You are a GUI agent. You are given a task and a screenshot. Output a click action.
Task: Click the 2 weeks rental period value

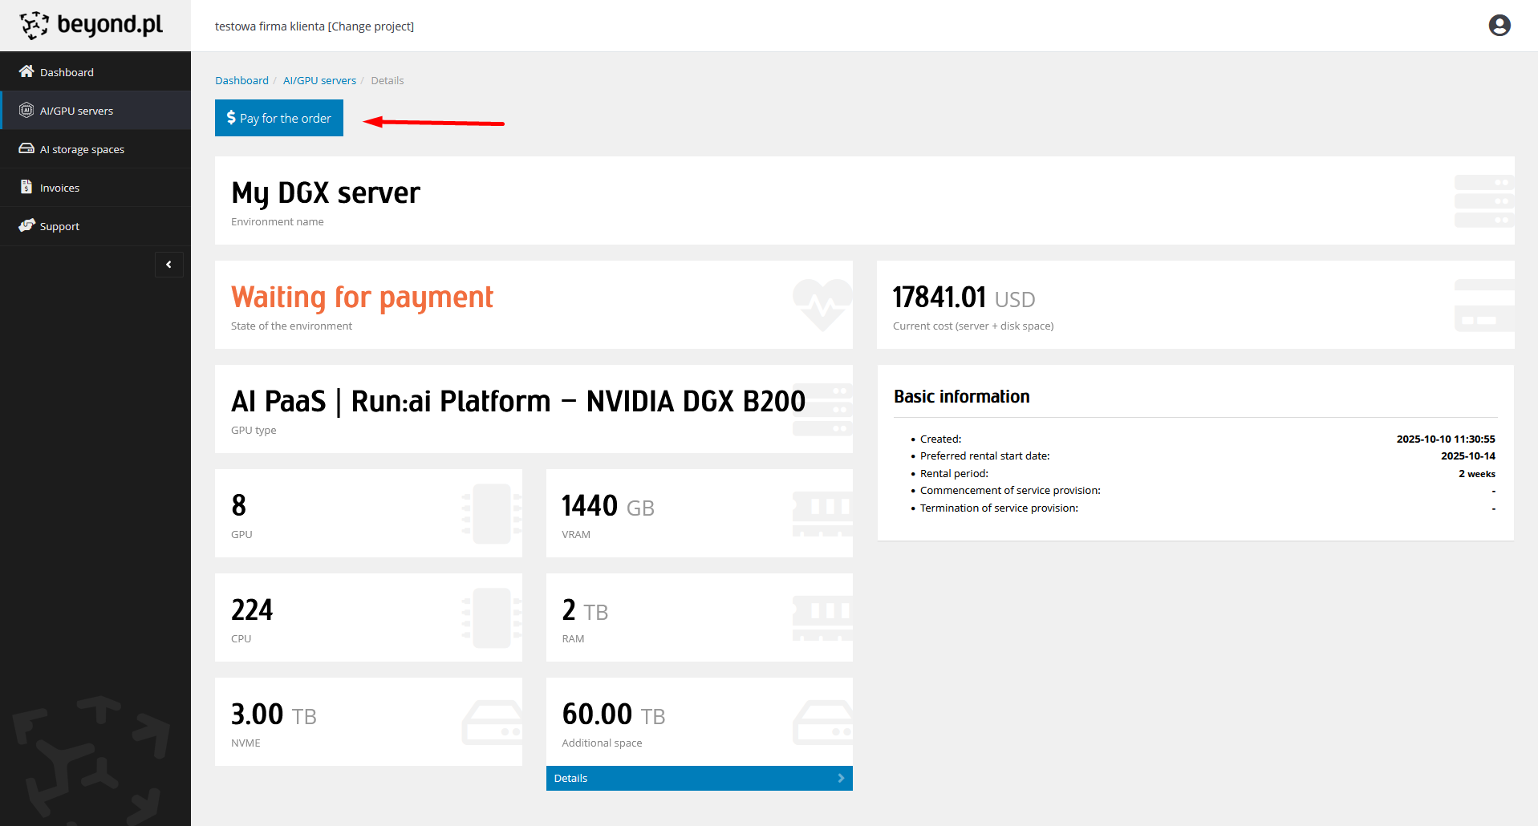coord(1477,473)
